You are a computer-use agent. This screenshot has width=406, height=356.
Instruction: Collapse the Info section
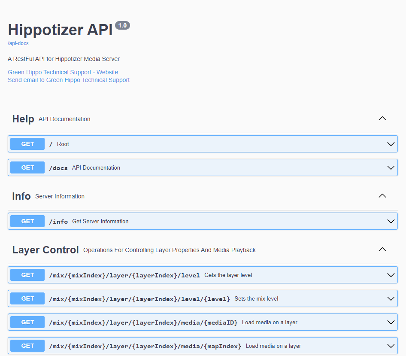(x=382, y=196)
